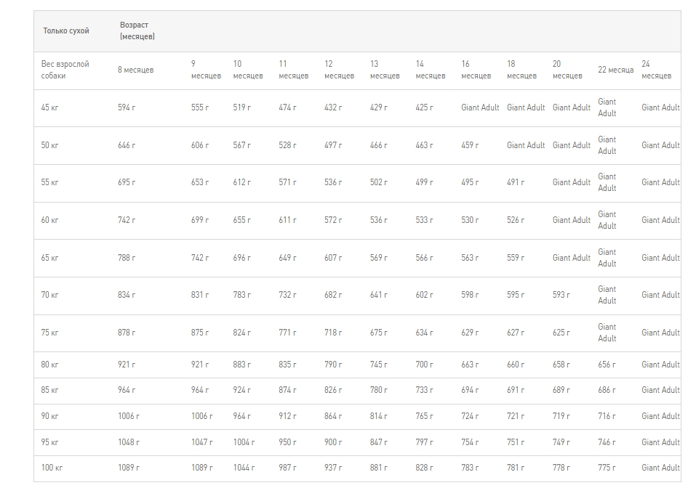Click "607 г" in the 65 кг row

[x=333, y=258]
